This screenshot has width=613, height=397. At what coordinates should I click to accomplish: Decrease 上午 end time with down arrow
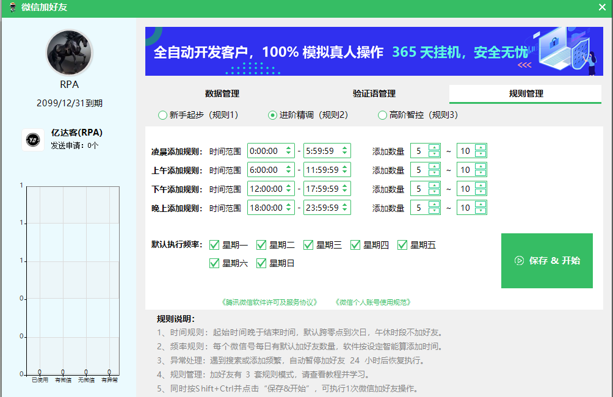[345, 172]
